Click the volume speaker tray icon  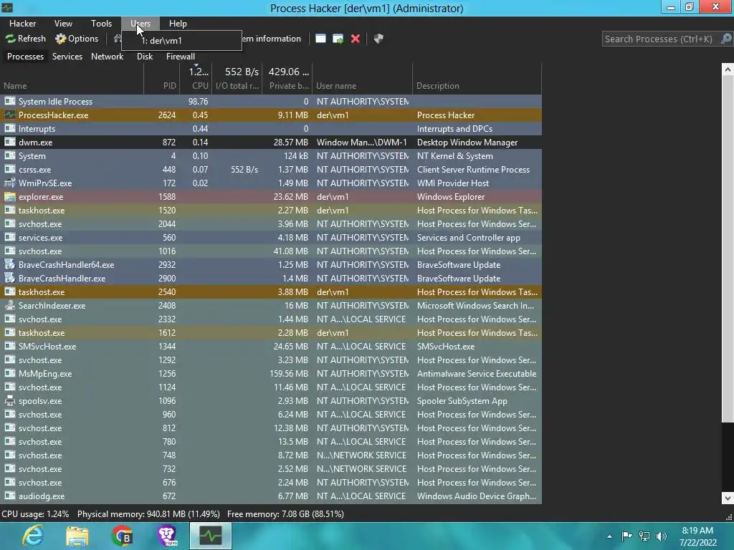point(662,536)
